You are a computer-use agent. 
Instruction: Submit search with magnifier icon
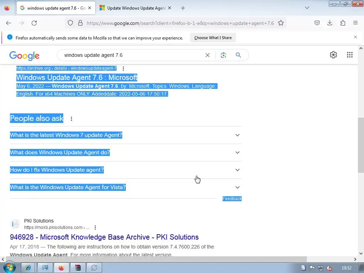(239, 55)
